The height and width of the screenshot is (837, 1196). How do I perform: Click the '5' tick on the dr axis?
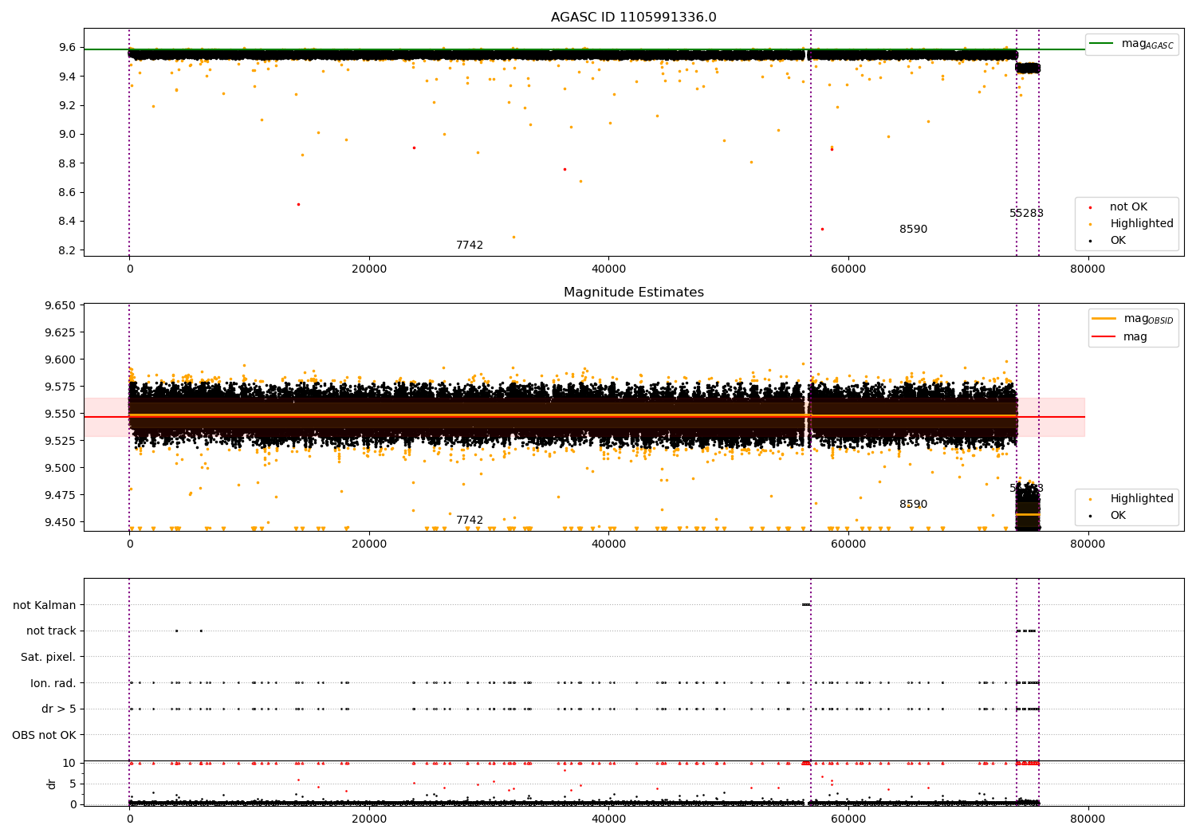73,784
